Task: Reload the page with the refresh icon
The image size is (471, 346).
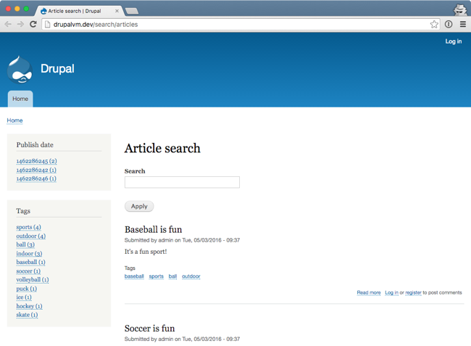Action: coord(33,25)
